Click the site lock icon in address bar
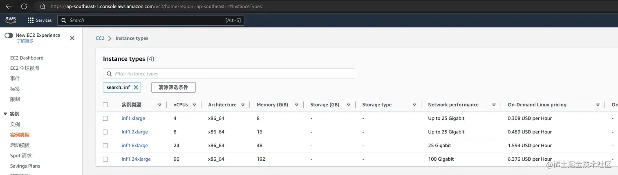This screenshot has height=175, width=618. [x=43, y=7]
